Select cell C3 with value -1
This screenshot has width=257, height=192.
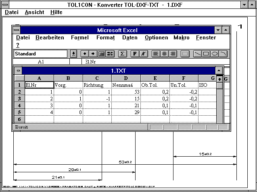click(x=97, y=99)
